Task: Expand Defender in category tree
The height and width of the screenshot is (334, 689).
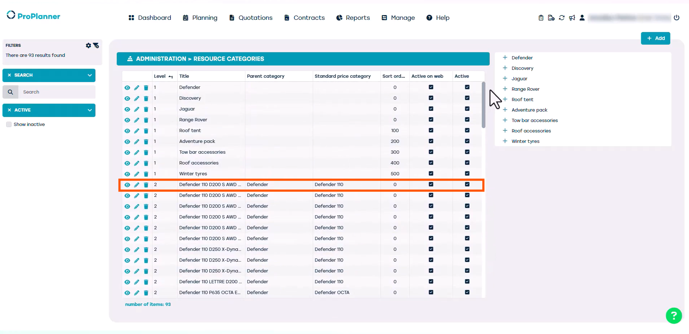Action: click(505, 58)
